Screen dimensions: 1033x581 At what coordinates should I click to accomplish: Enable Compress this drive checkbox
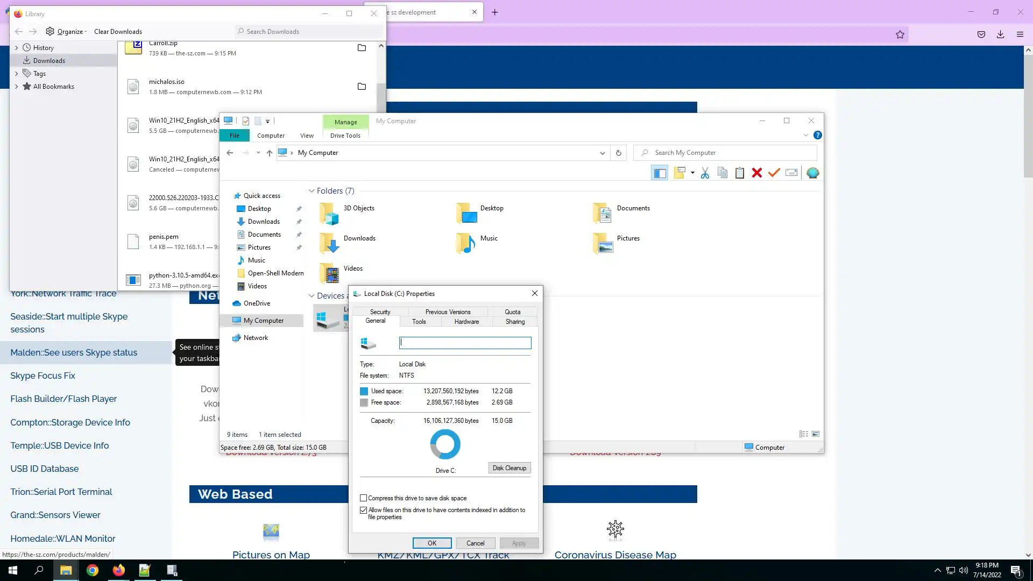(364, 498)
